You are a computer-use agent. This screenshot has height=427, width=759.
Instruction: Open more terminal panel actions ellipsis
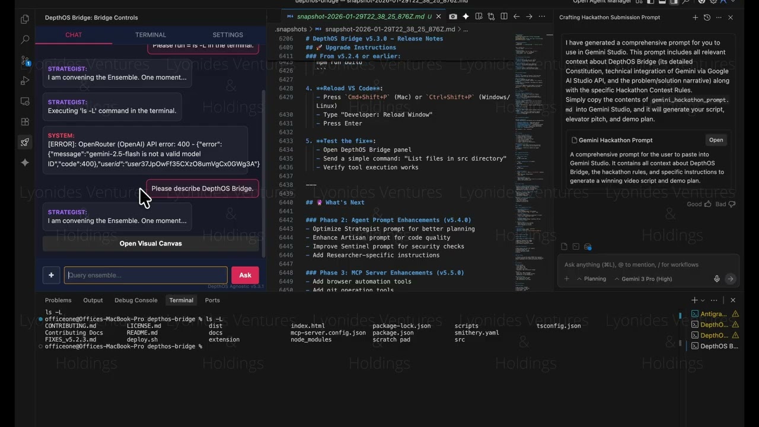[714, 301]
